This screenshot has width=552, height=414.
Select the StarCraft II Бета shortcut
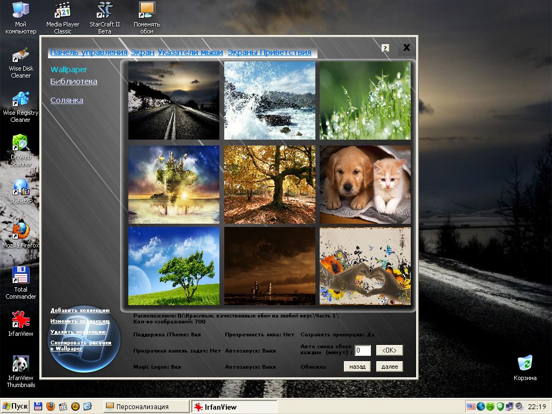105,17
